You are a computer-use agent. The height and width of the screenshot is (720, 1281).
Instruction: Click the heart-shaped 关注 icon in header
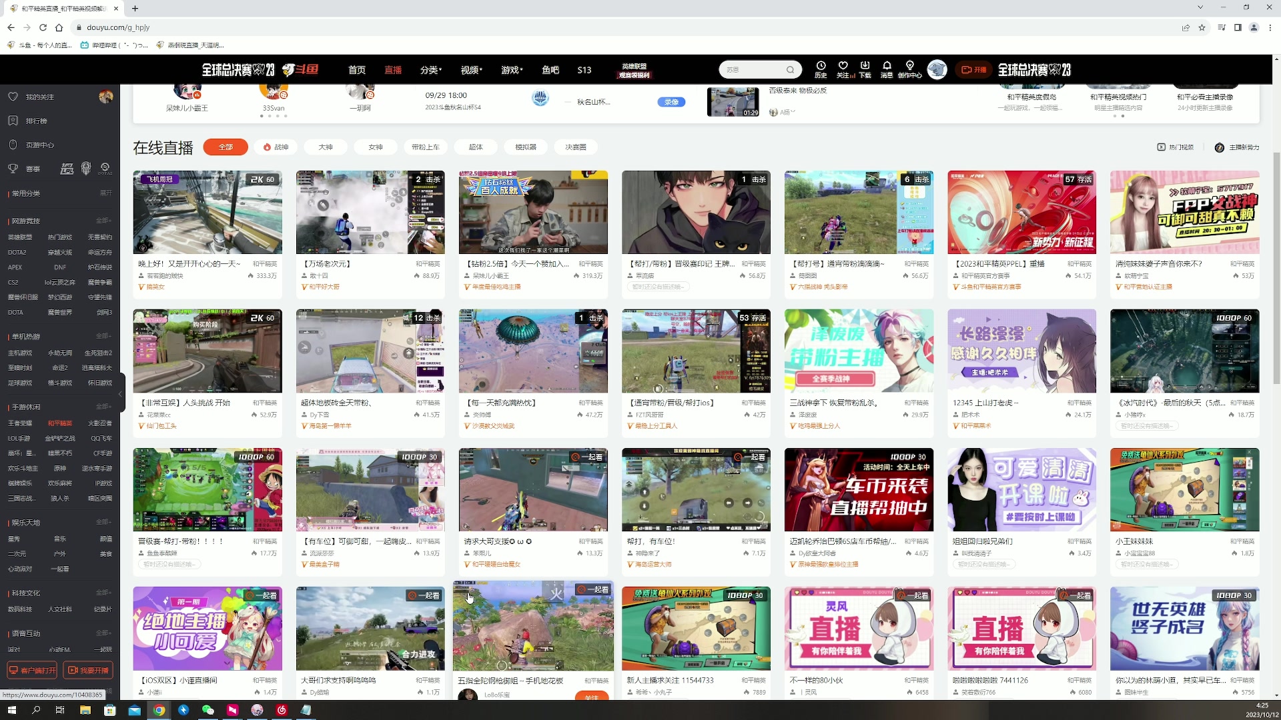pos(843,66)
